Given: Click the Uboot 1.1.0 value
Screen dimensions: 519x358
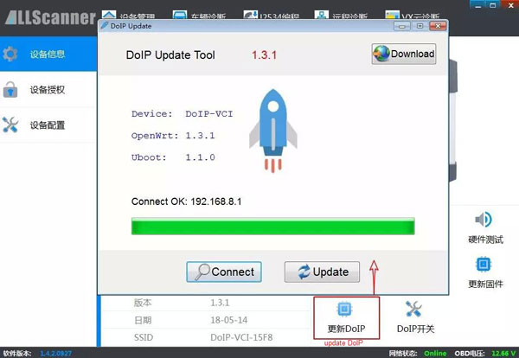Looking at the screenshot, I should point(201,157).
